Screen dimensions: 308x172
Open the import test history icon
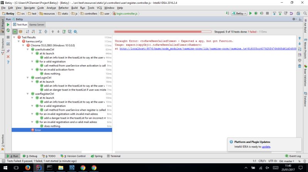[70, 32]
